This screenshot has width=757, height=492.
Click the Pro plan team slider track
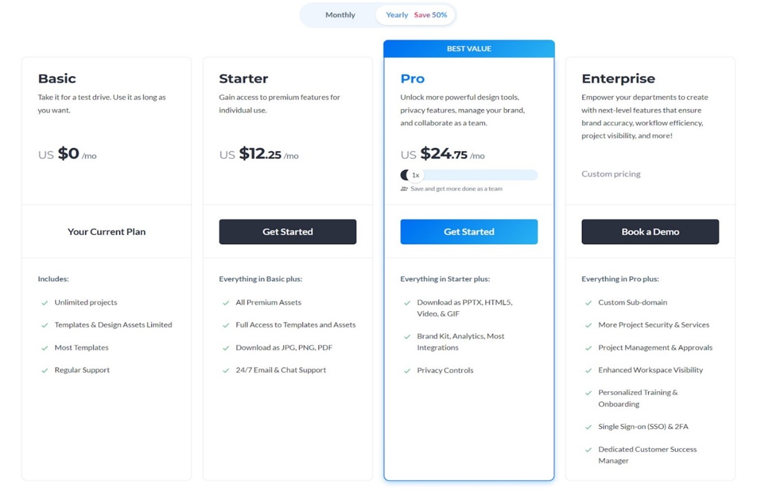tap(479, 175)
